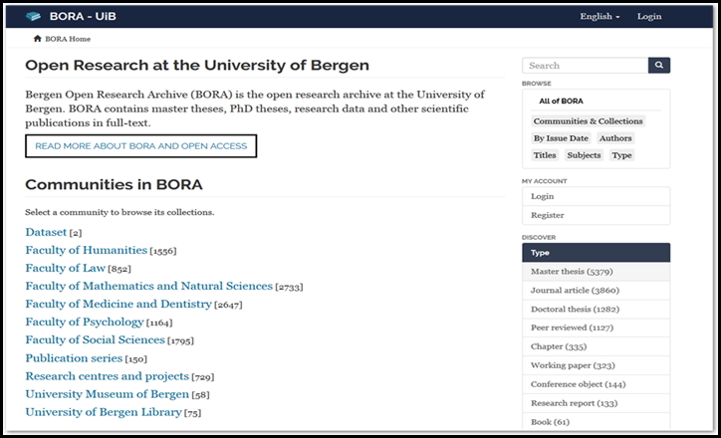Click the BORA - UiB site title

(83, 17)
